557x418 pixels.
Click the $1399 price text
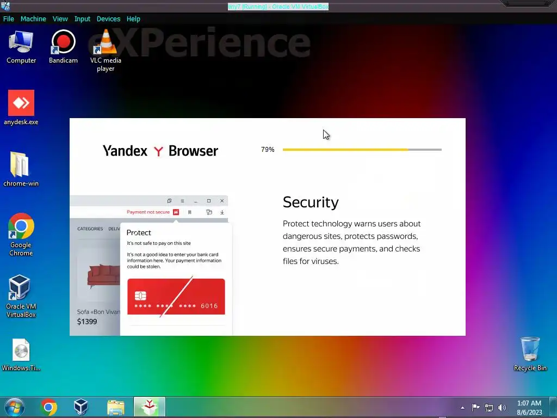pos(87,322)
